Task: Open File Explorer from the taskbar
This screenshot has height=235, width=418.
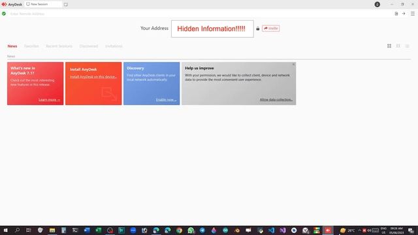Action: (52, 230)
